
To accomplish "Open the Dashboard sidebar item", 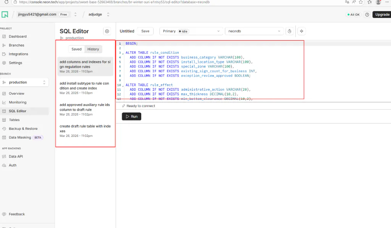I will coord(18,36).
